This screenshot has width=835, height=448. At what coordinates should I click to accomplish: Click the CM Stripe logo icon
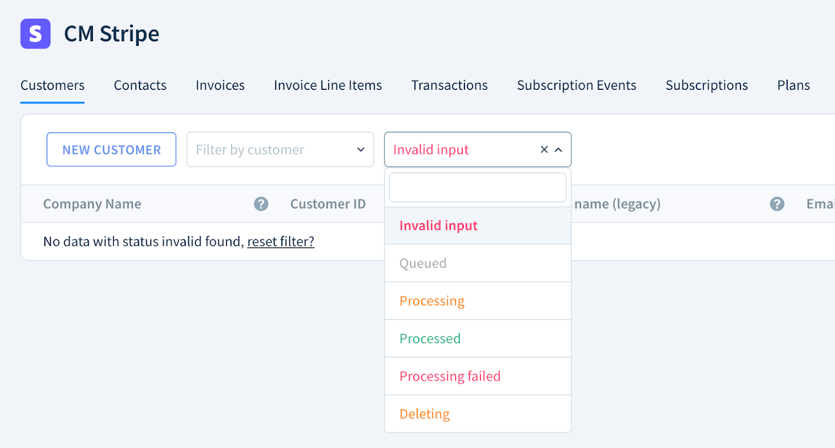click(x=35, y=34)
